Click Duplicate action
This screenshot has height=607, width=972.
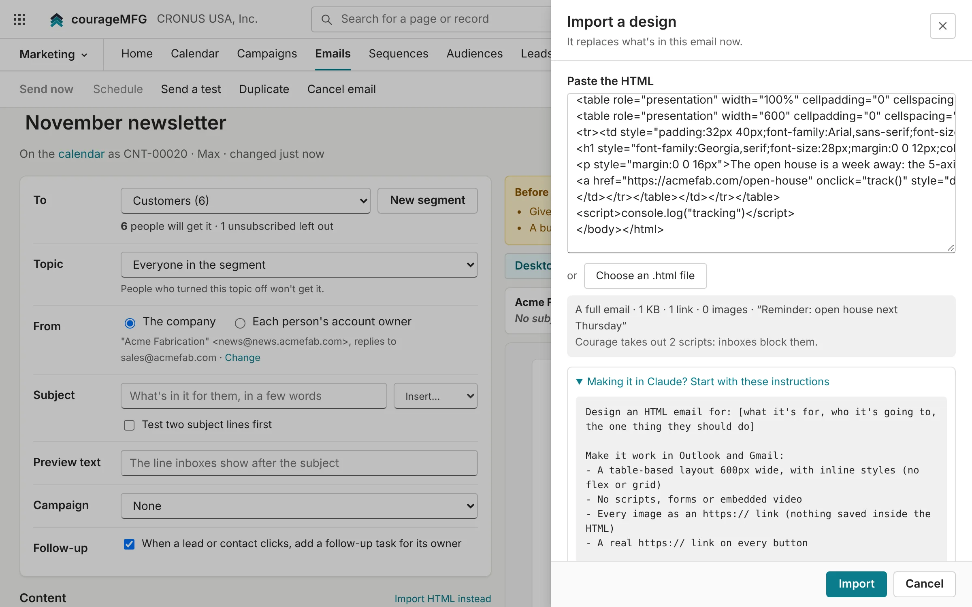(264, 89)
